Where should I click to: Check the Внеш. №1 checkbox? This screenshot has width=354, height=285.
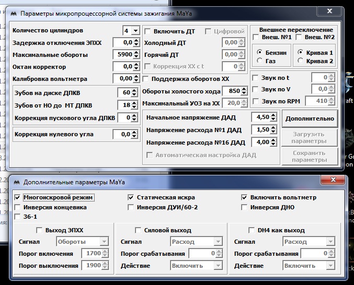click(256, 37)
